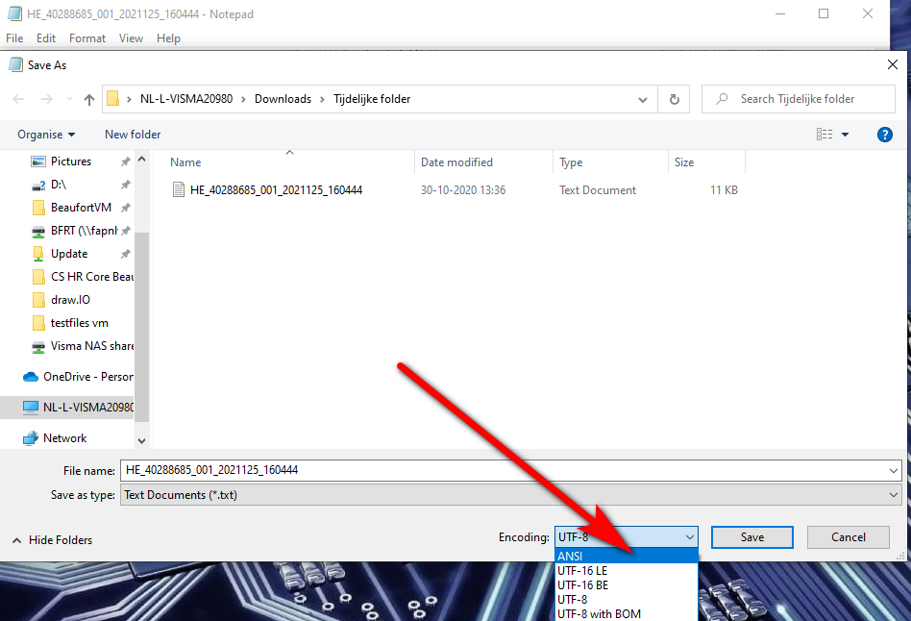Click Tijdelijke folder in the address path

[x=372, y=99]
